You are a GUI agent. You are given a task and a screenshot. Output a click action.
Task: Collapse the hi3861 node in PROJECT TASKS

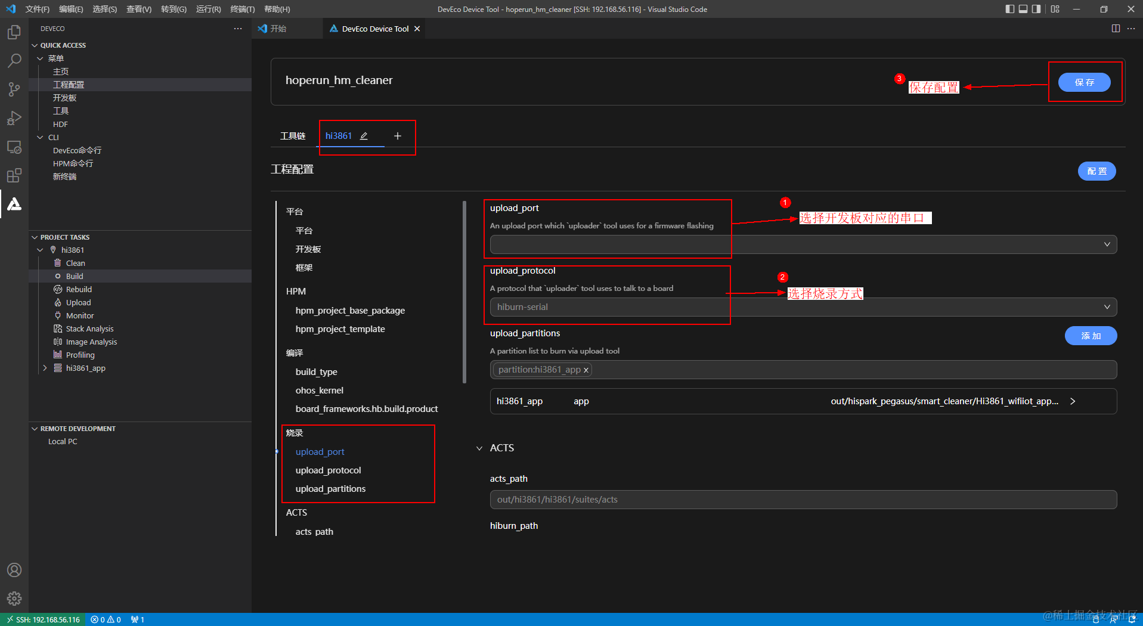point(40,250)
